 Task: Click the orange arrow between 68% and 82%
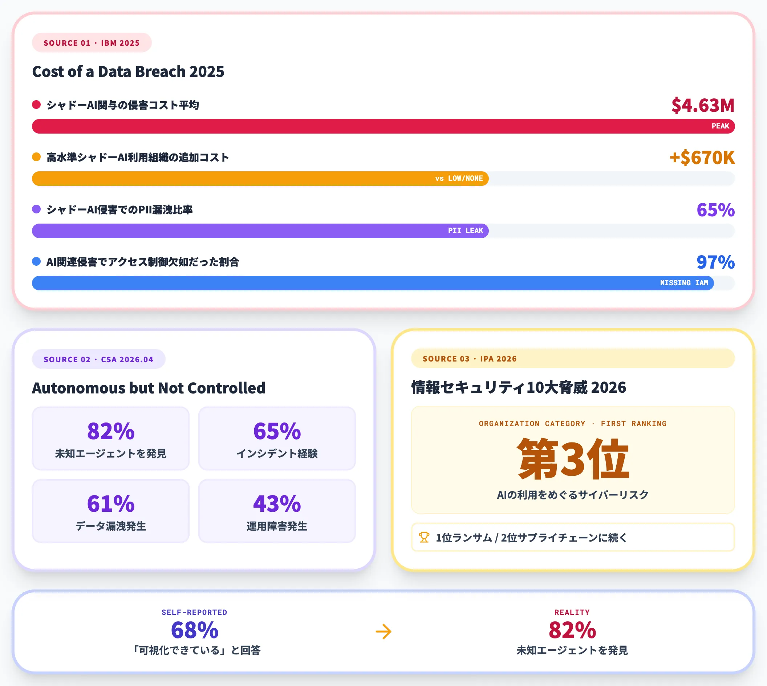383,632
